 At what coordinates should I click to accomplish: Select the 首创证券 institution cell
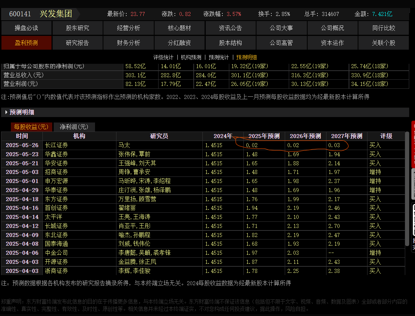tap(79, 208)
